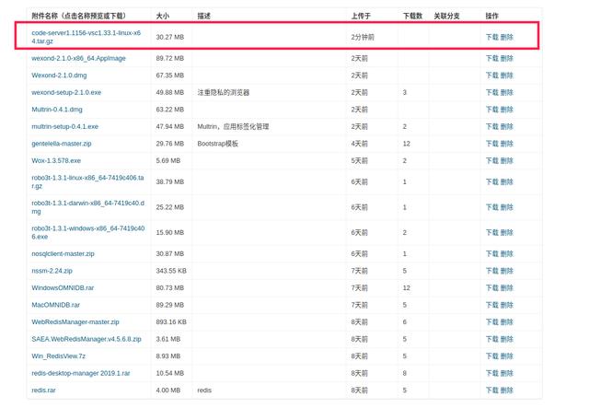Open the redis.rar attachment link
Screen dimensions: 589x408
(43, 391)
